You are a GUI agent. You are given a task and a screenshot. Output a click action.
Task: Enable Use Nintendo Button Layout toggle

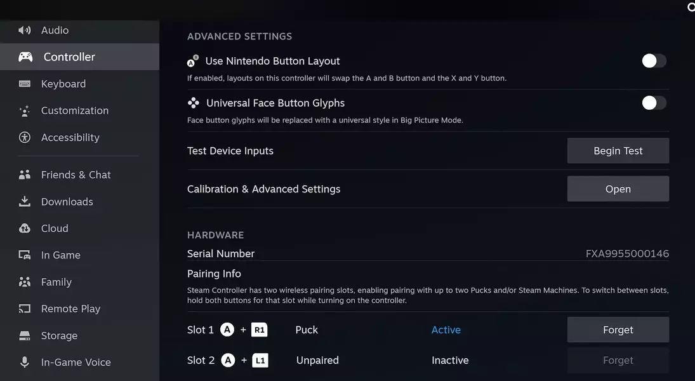coord(654,61)
